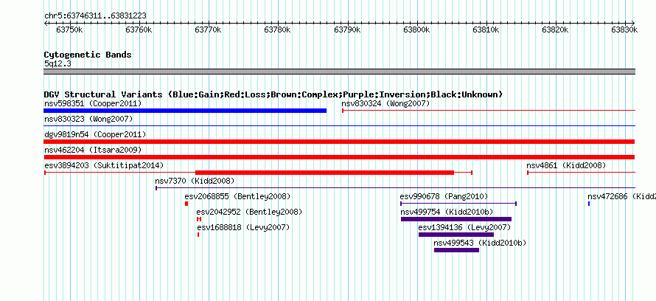
Task: Open the nsv598351 (Cooper2011) label
Action: pyautogui.click(x=93, y=103)
